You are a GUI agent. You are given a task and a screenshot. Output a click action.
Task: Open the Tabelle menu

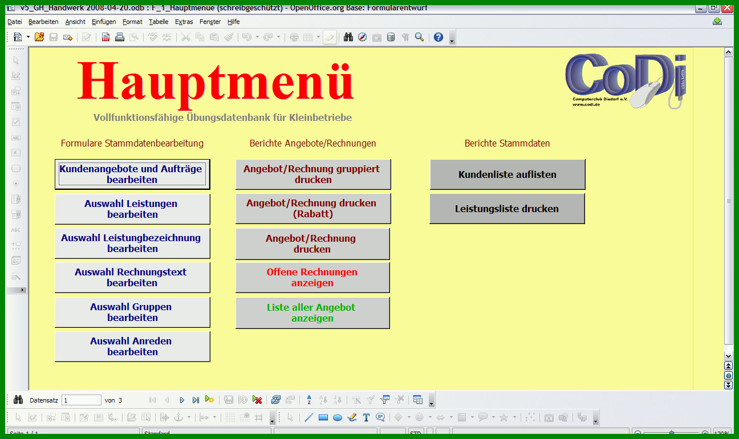click(159, 22)
